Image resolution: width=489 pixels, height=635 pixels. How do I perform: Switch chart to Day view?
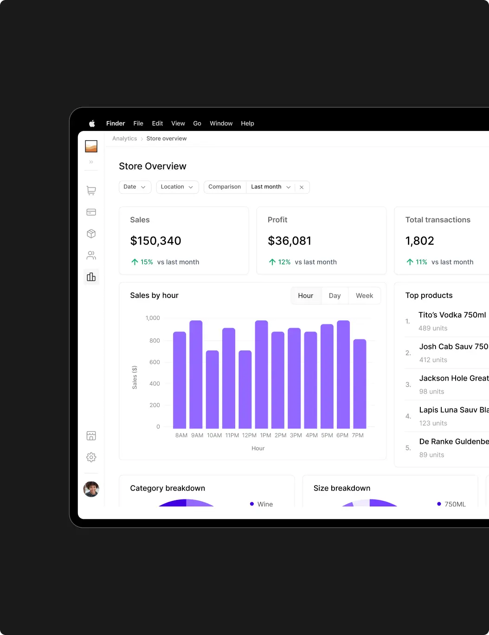point(335,296)
